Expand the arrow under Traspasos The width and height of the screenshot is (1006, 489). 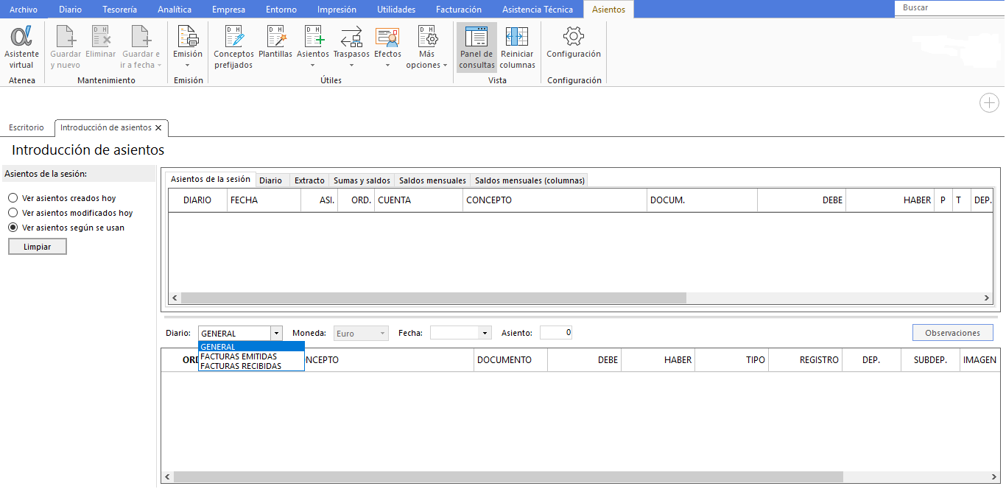pos(351,65)
